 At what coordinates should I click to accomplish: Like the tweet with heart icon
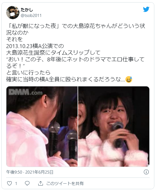click(x=9, y=183)
